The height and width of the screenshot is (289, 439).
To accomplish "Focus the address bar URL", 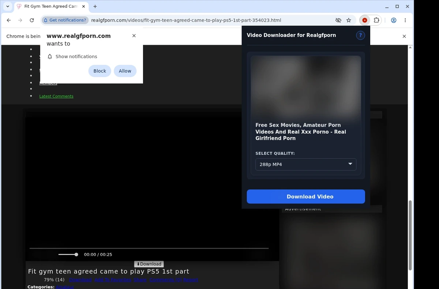I will point(186,20).
